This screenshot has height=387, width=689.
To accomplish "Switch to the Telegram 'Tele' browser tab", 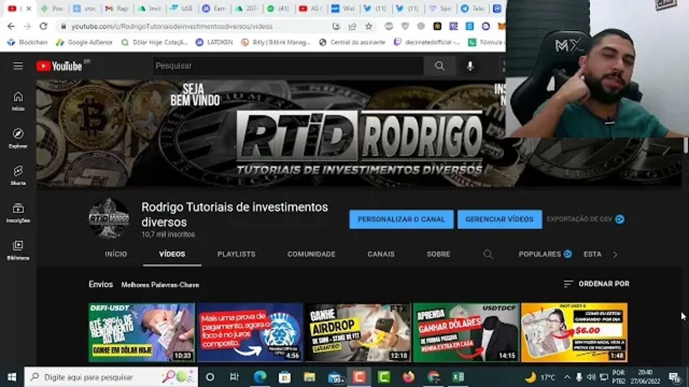I will [x=472, y=9].
